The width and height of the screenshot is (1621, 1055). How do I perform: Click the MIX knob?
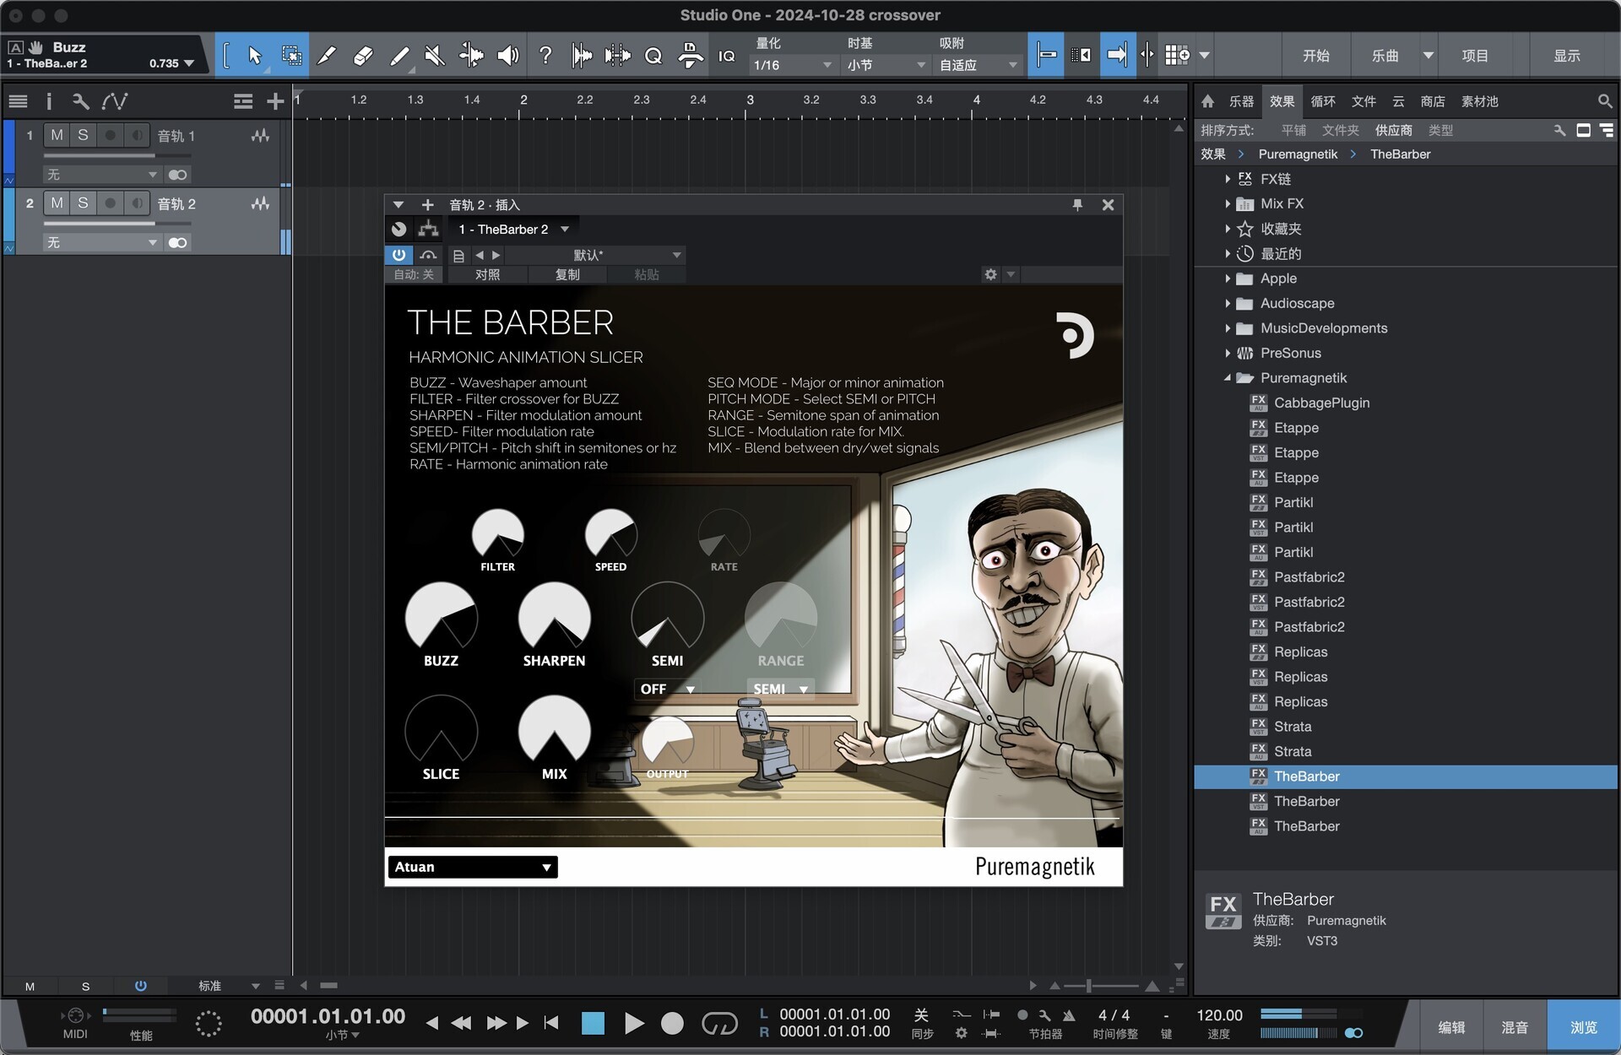click(554, 731)
